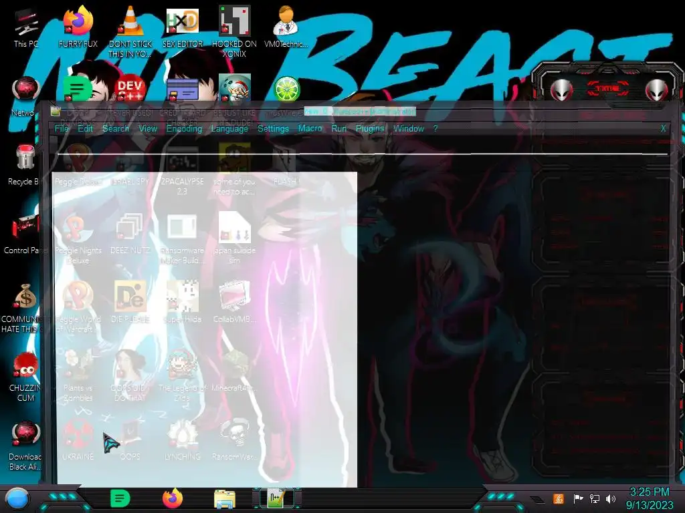The height and width of the screenshot is (513, 685).
Task: Open File Explorer from the taskbar
Action: tap(225, 499)
